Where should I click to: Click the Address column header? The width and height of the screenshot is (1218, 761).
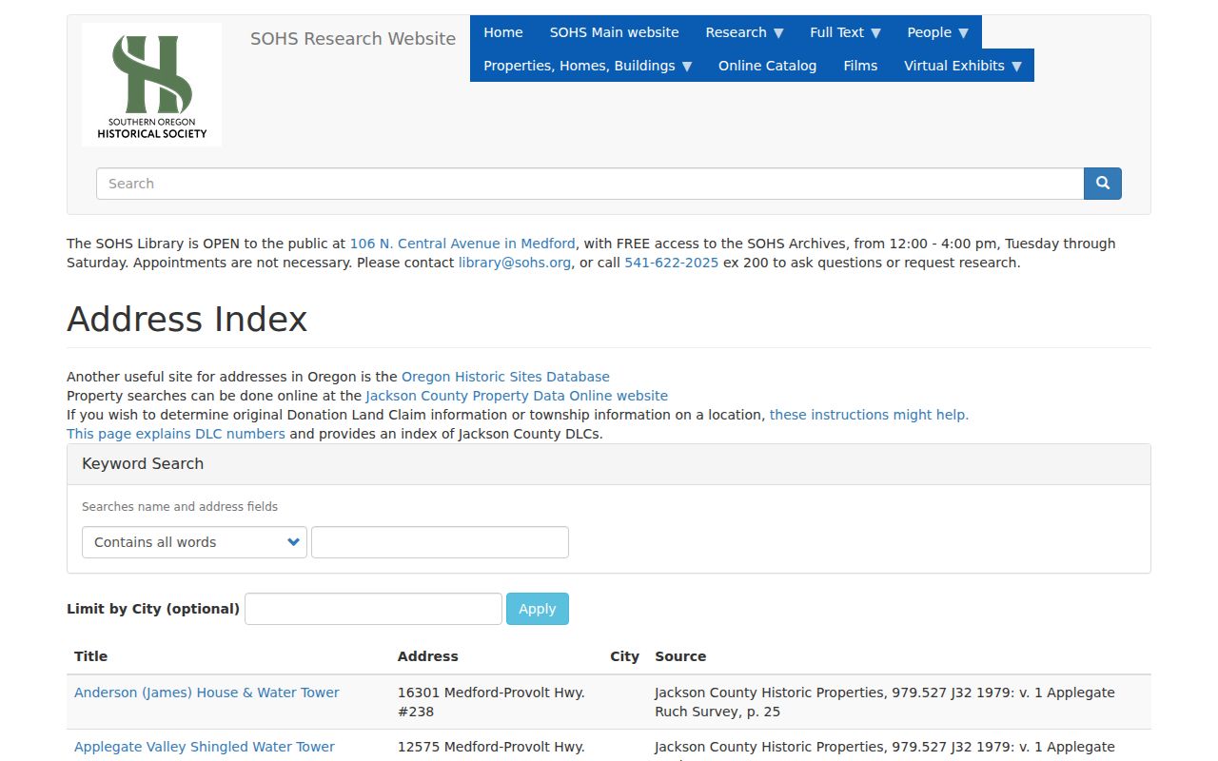point(428,656)
